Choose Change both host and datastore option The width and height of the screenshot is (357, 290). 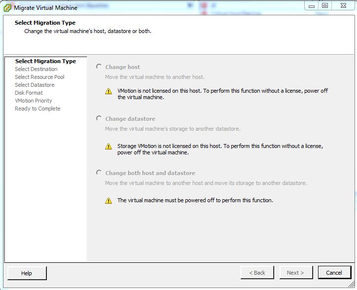99,173
